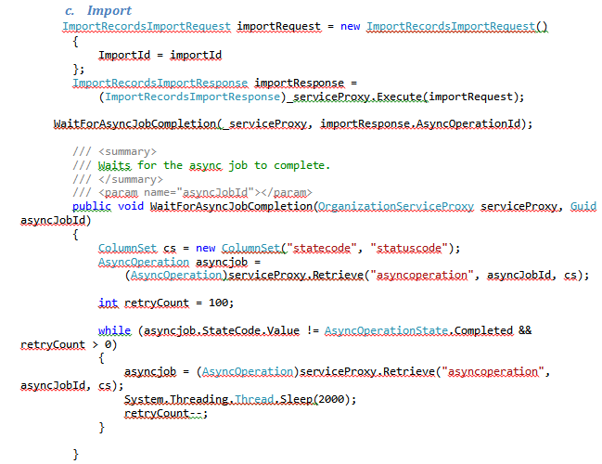This screenshot has width=602, height=464.
Task: Click '_serviceProxy.Execute(importRequest)' method call
Action: (x=405, y=97)
